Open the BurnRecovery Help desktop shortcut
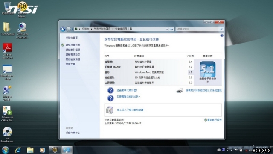273x154 pixels. (x=7, y=72)
